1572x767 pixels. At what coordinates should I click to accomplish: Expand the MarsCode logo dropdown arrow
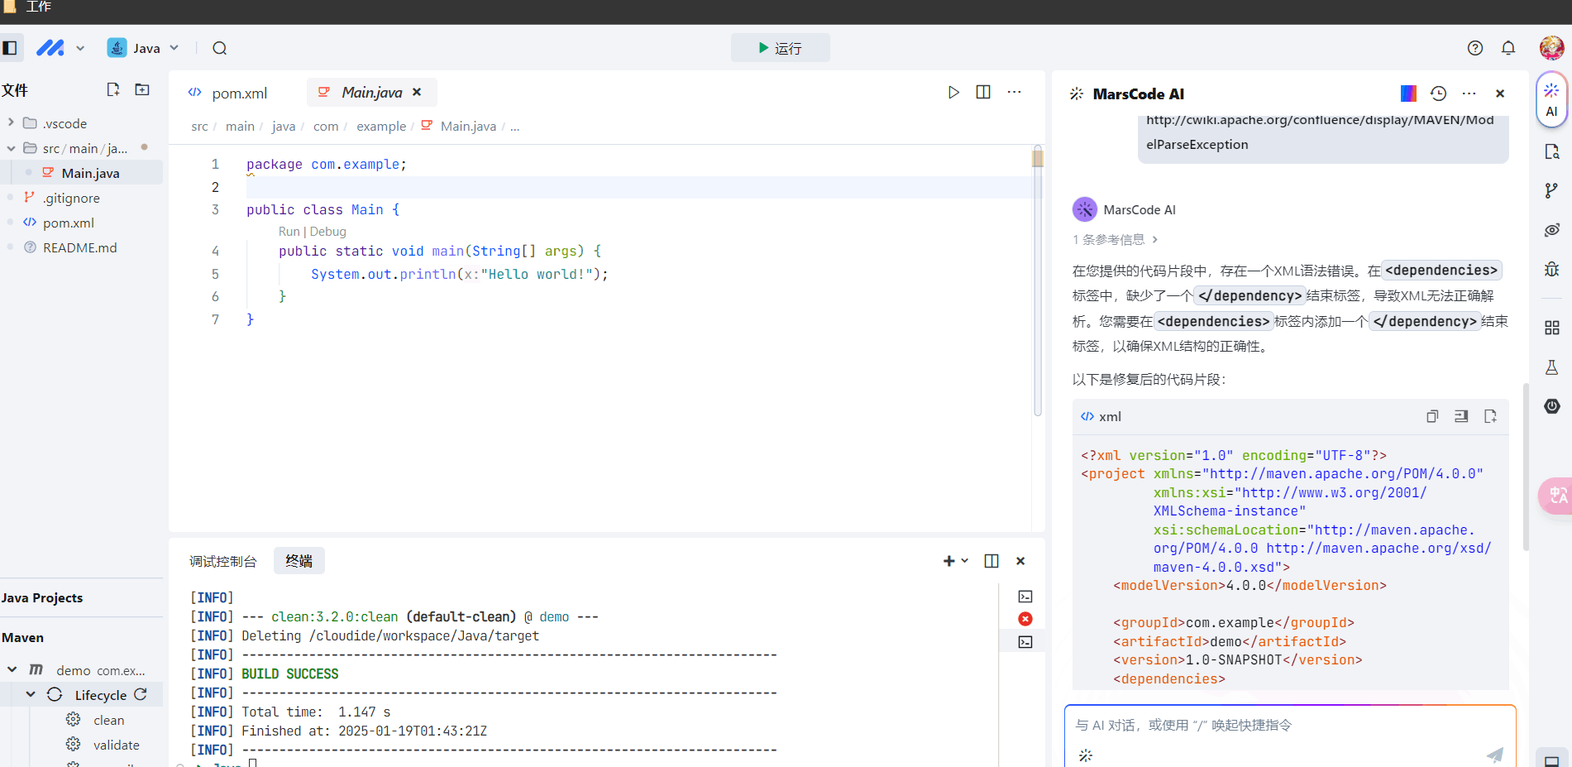(80, 49)
